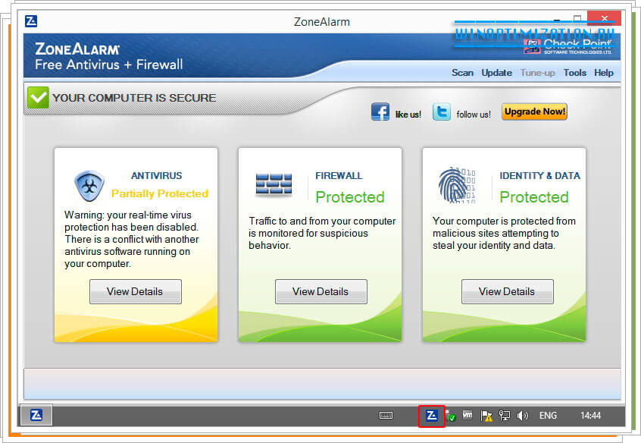Viewport: 641px width, 443px height.
Task: Click the Firewall brick wall icon
Action: [x=274, y=182]
